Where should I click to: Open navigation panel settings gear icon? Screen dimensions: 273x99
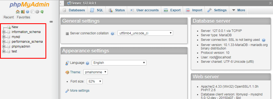click(37, 12)
